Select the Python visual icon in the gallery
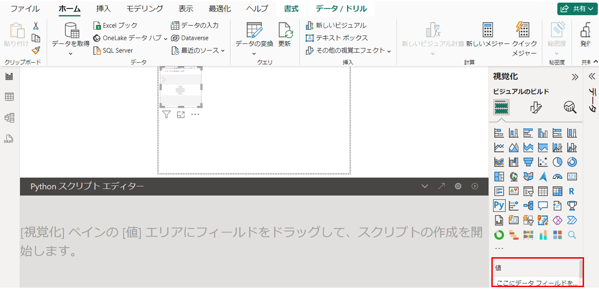 point(499,205)
